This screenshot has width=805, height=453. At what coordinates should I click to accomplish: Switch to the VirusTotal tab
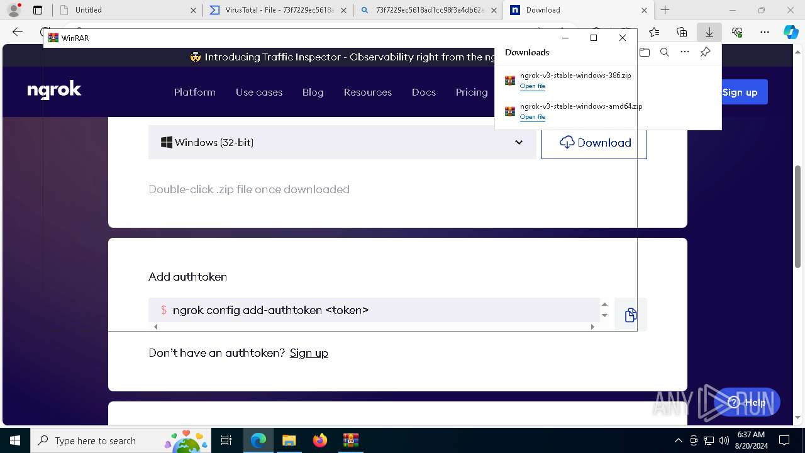[278, 10]
